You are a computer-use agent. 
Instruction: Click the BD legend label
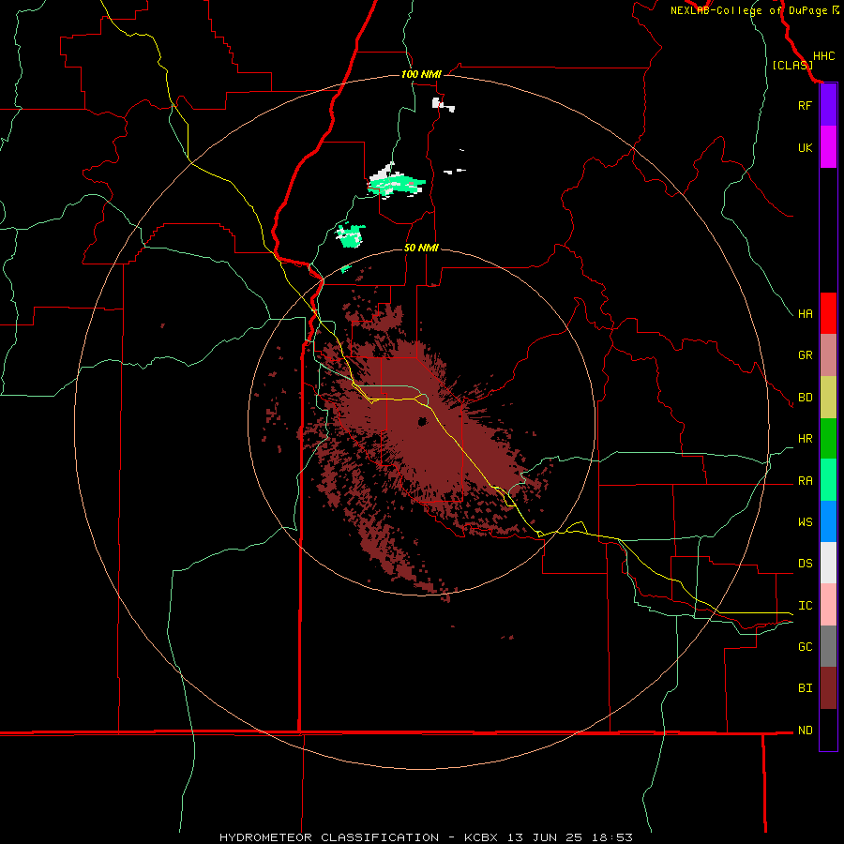(x=805, y=398)
